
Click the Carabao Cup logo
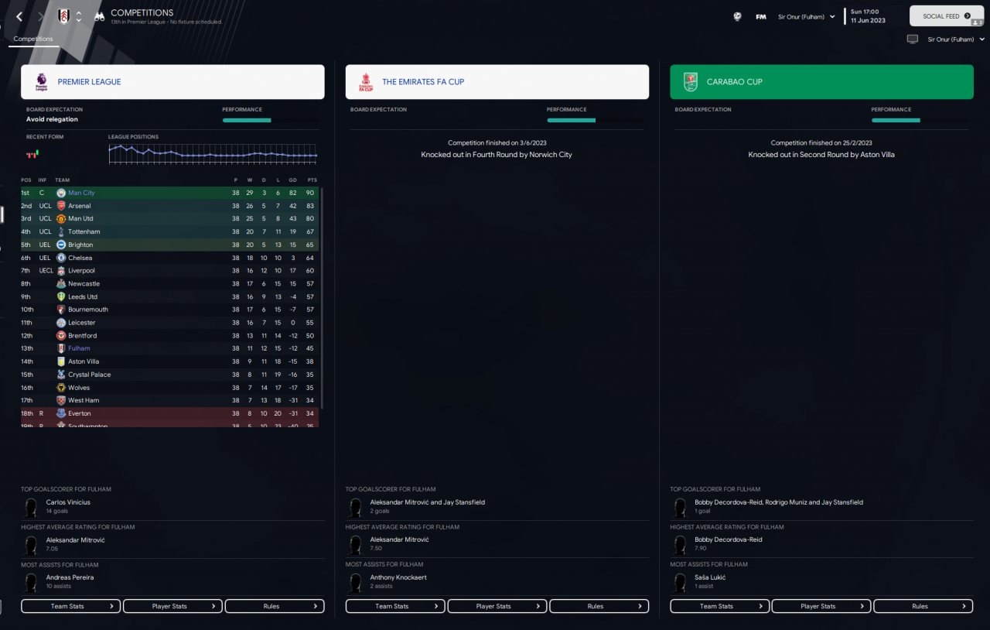[x=690, y=82]
